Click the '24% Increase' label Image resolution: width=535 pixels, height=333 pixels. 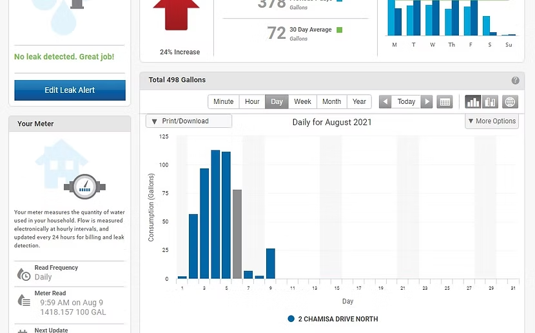(x=180, y=52)
